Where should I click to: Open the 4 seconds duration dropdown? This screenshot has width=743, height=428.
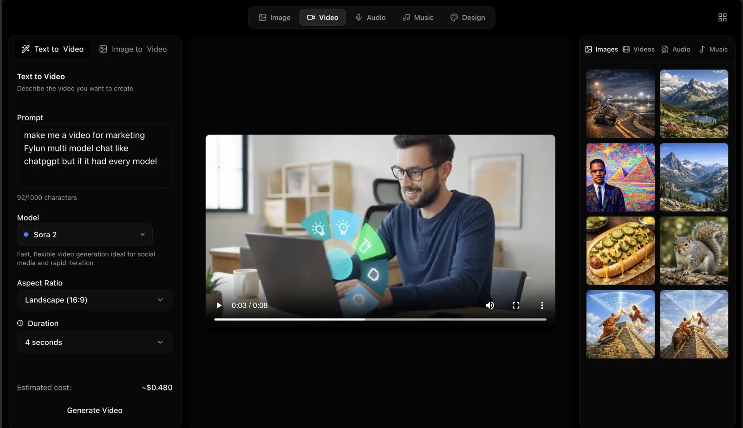[x=95, y=343]
